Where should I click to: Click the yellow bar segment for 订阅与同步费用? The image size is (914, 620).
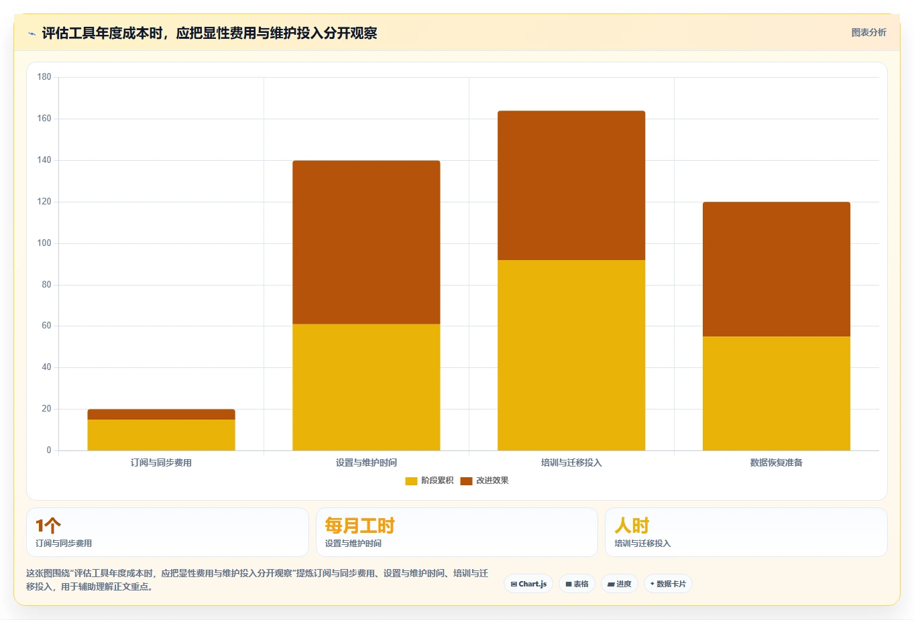161,435
